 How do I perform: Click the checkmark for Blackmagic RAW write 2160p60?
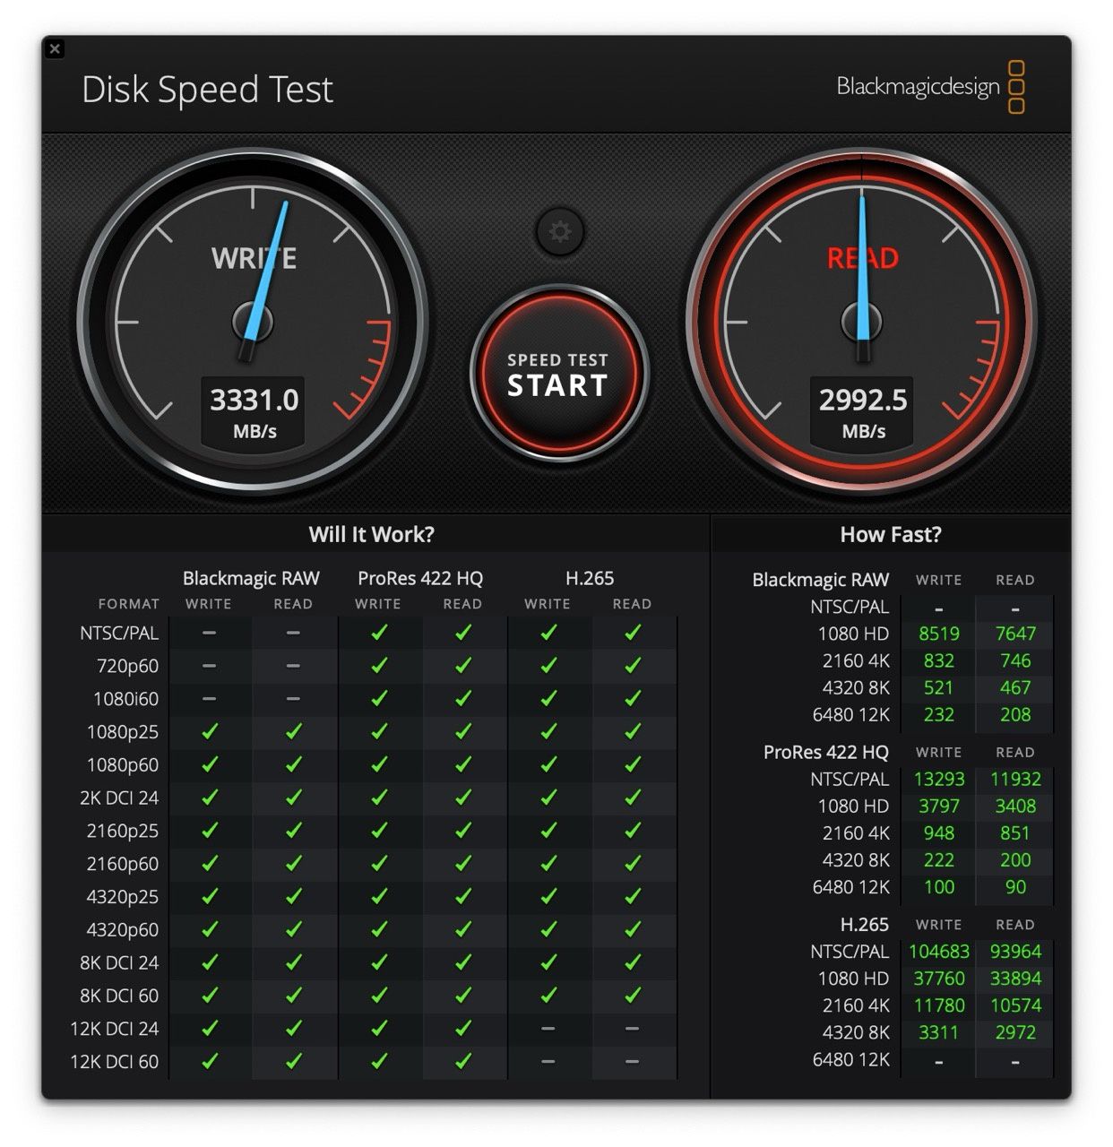click(x=210, y=864)
